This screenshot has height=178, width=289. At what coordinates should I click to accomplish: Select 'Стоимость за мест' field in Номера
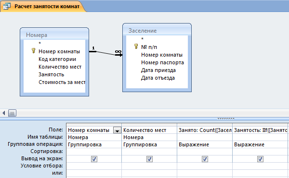(x=62, y=83)
